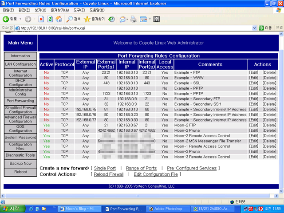Edit the Moon-2 FTP rule
284x213 pixels.
coord(253,125)
